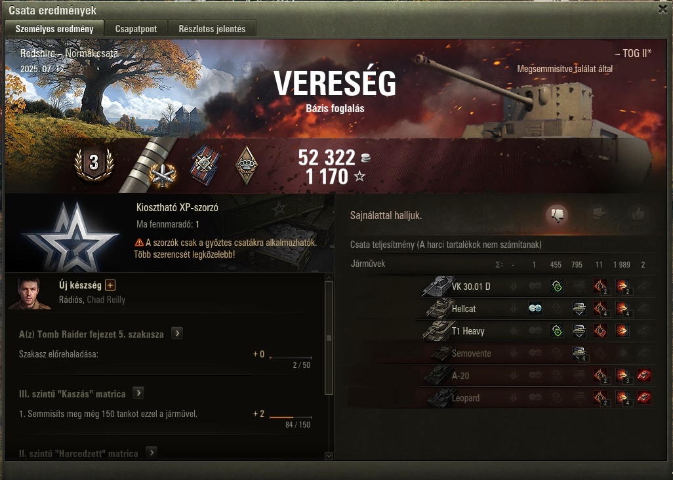Select the neutral feedback rating icon
Image resolution: width=673 pixels, height=480 pixels.
598,214
